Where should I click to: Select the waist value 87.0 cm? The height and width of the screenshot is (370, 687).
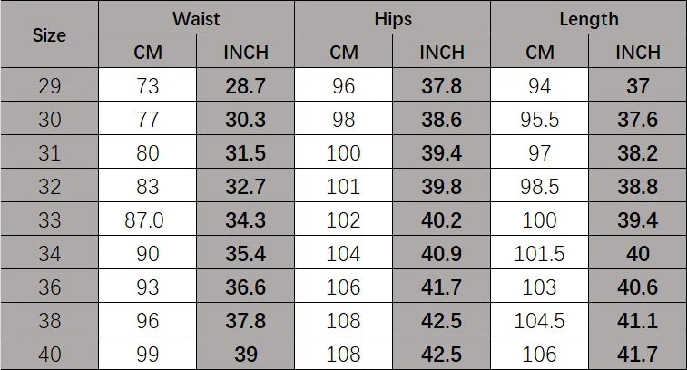click(147, 220)
